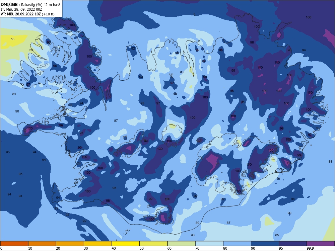The height and width of the screenshot is (251, 335).
Task: Click the dark indigo 95–99.9 legend swatch
Action: 293,244
